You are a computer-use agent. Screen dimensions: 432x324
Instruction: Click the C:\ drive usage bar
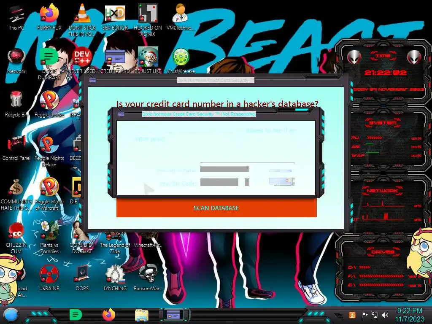(x=365, y=267)
